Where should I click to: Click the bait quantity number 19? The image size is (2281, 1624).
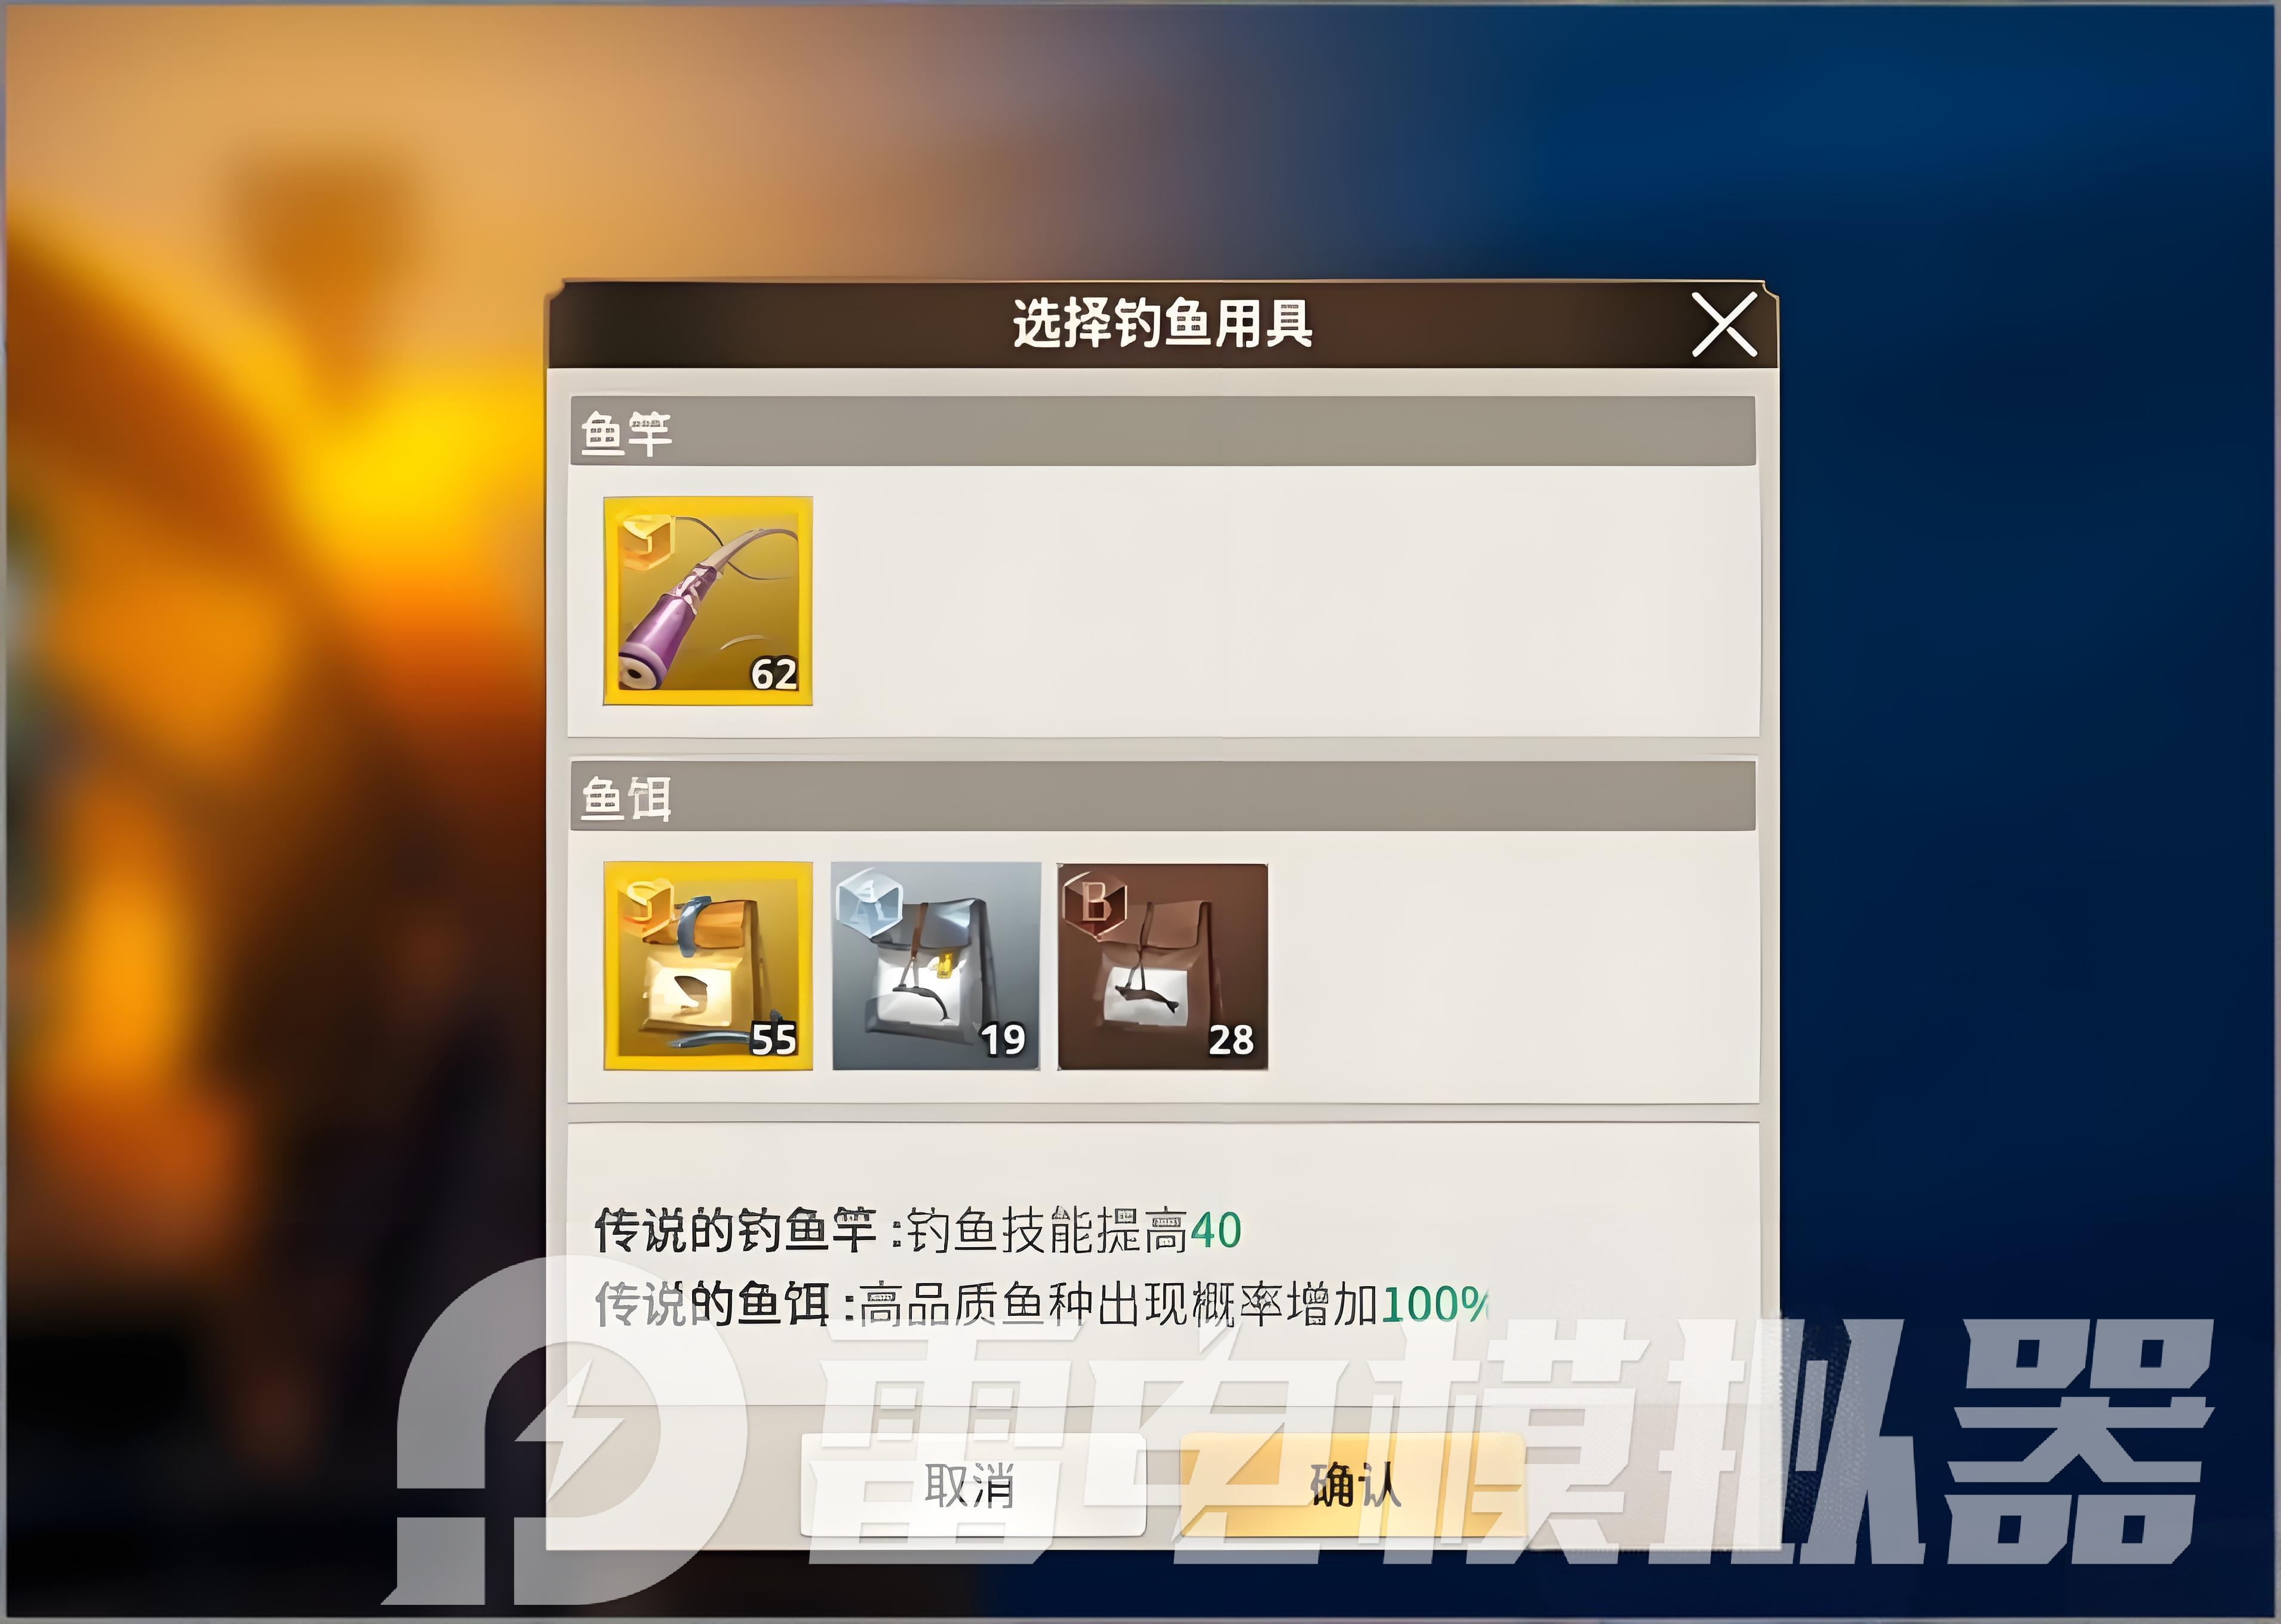click(x=1003, y=1040)
